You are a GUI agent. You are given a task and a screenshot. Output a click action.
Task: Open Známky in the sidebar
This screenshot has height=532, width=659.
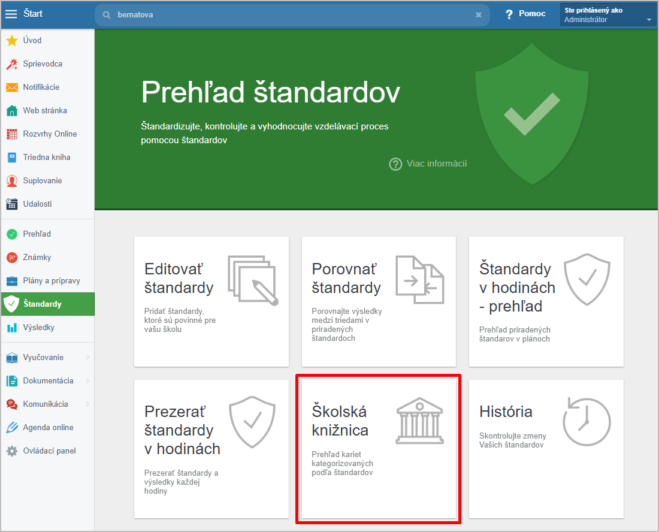(x=47, y=257)
